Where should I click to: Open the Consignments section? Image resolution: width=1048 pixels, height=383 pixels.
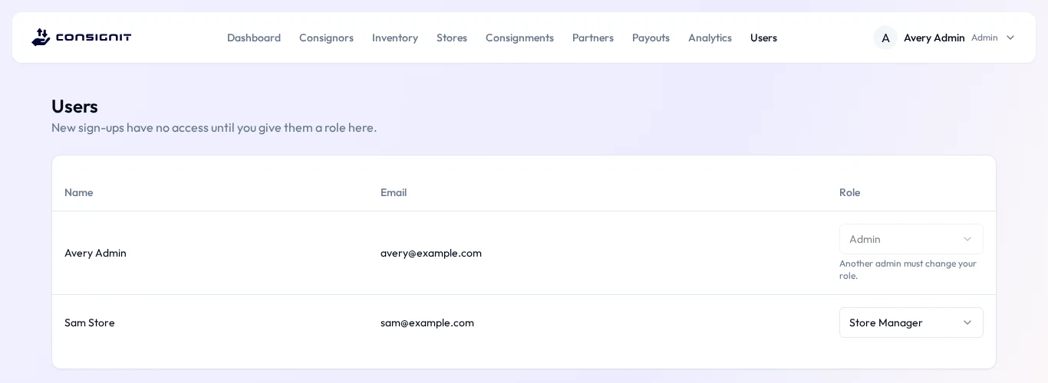pos(519,38)
